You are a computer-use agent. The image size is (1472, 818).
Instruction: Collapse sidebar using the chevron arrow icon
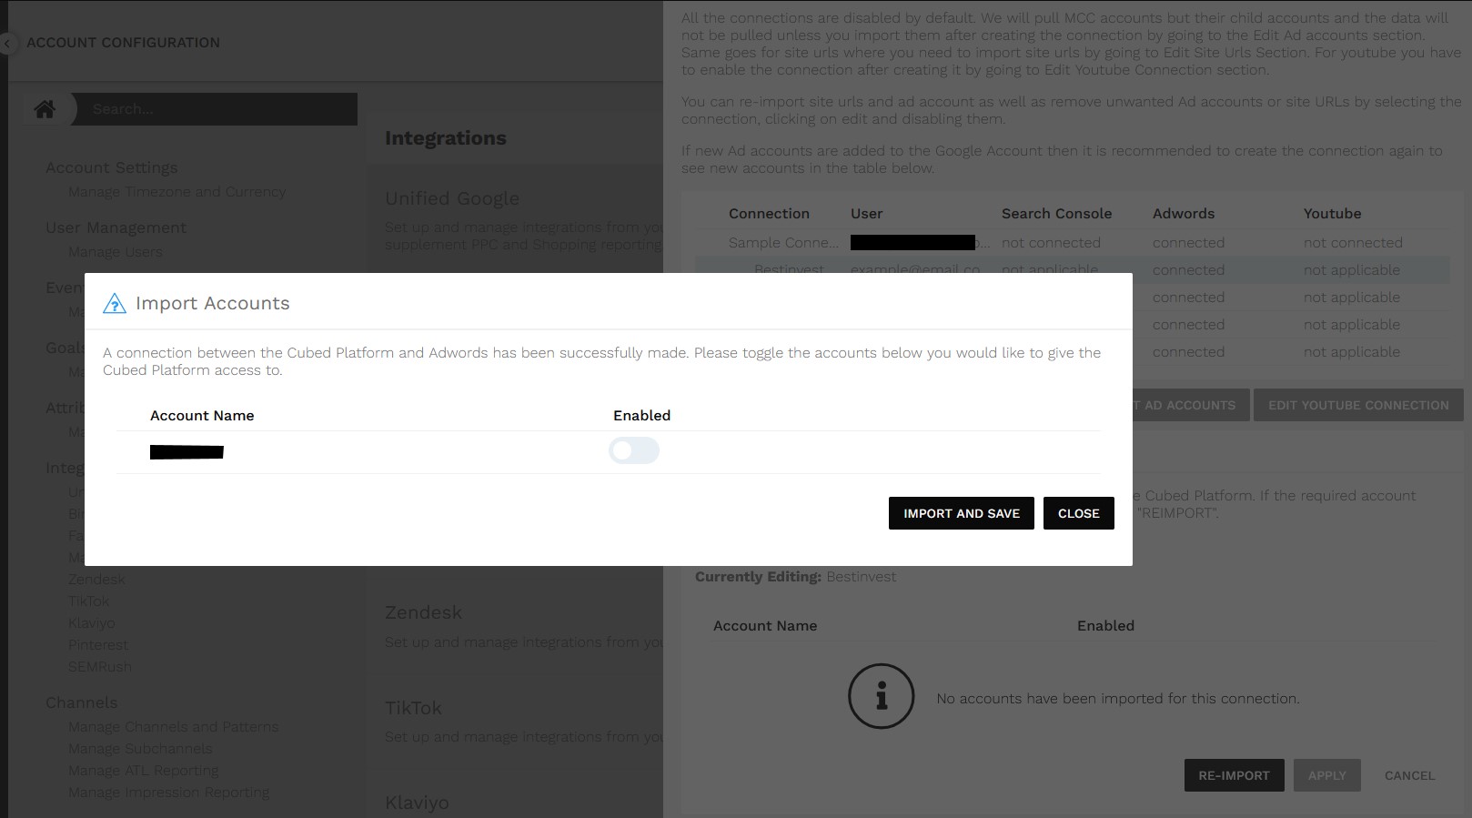(7, 43)
